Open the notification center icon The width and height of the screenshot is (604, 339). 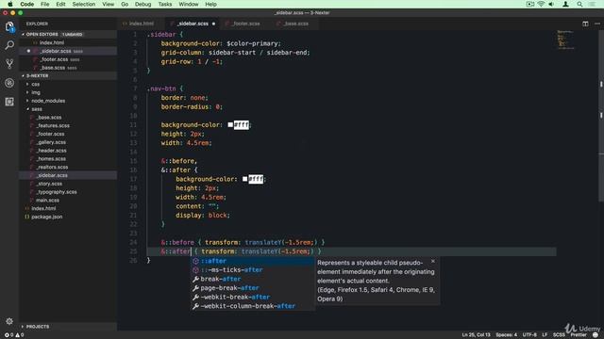click(x=593, y=4)
